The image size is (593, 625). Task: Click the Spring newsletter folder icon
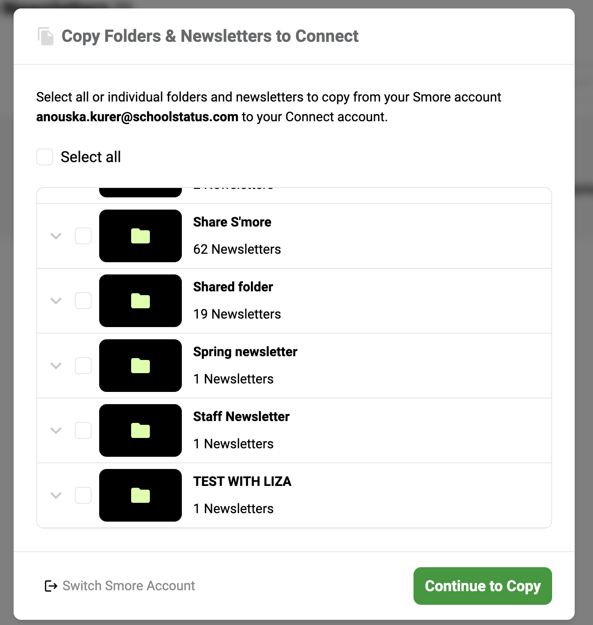tap(140, 366)
